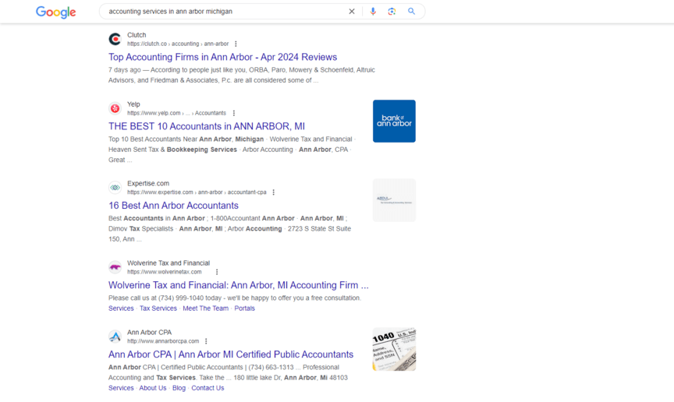
Task: Click the Clutch favicon
Action: click(x=115, y=39)
